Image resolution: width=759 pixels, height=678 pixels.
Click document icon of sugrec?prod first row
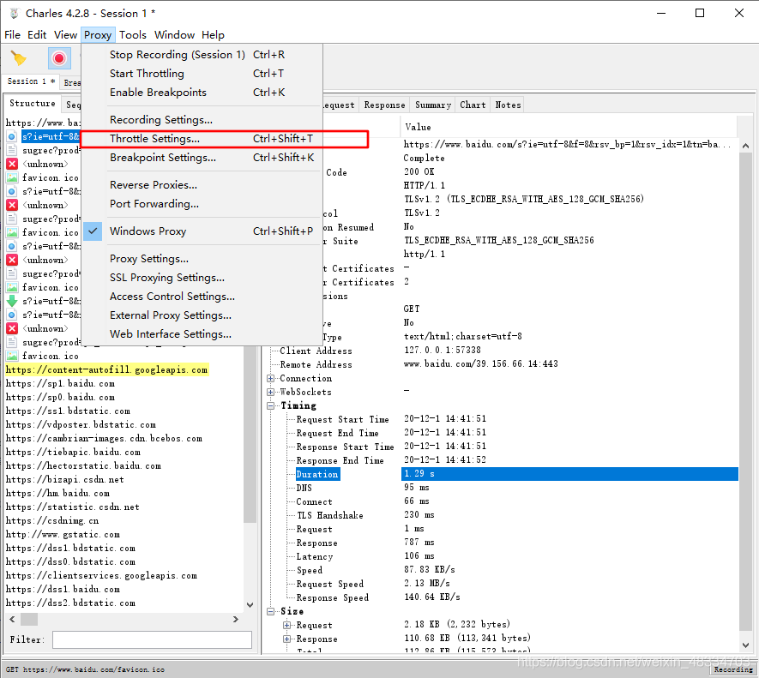pos(12,151)
